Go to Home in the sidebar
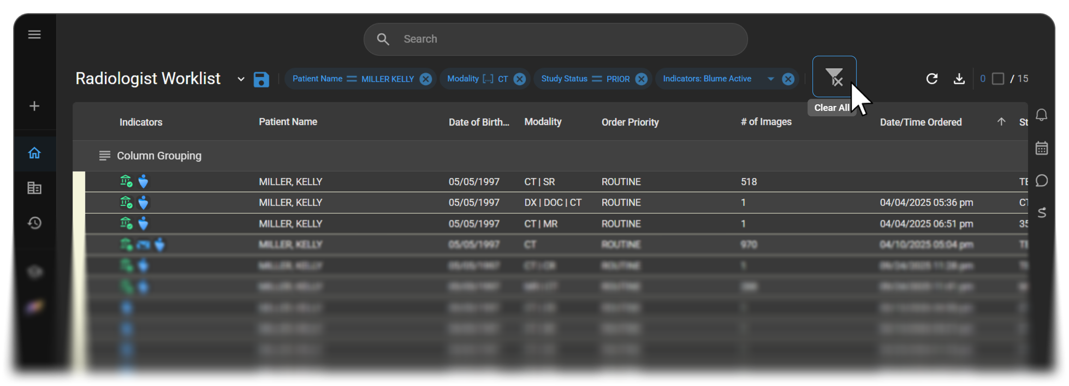Viewport: 1069px width, 386px height. [34, 153]
